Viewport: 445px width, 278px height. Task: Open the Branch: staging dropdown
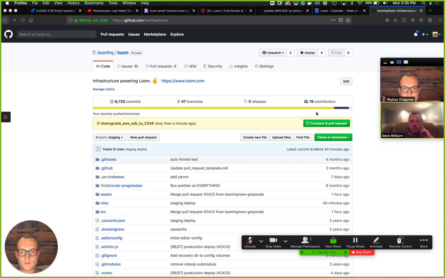[x=109, y=137]
